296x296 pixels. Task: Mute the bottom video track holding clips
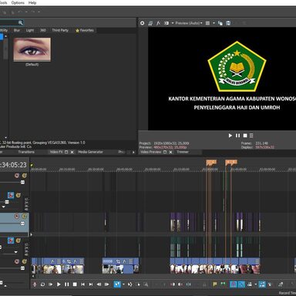[x=17, y=261]
